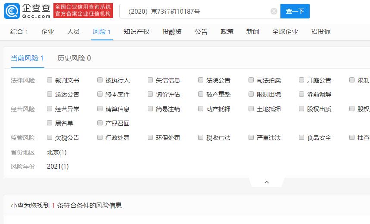Check the 食品安全 checkbox
This screenshot has height=224, width=370.
[x=302, y=137]
